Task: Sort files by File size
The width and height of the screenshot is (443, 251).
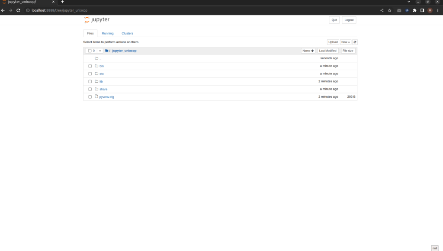Action: tap(348, 51)
